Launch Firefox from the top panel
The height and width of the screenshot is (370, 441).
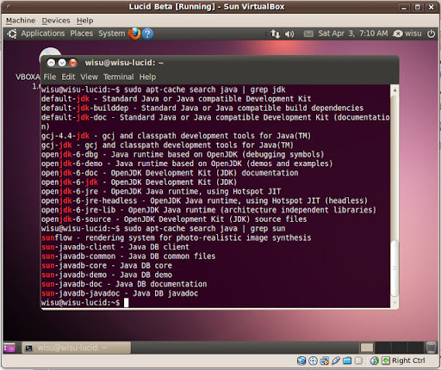point(134,34)
